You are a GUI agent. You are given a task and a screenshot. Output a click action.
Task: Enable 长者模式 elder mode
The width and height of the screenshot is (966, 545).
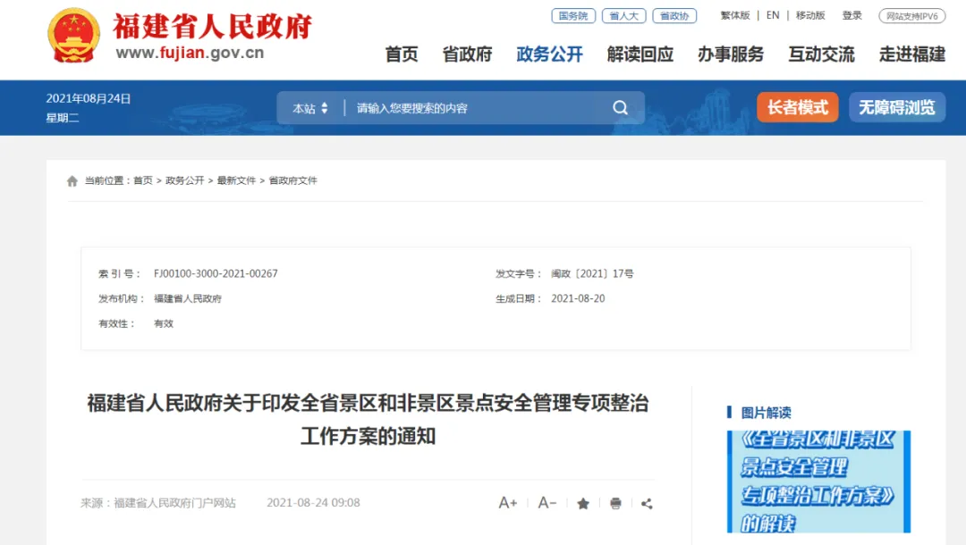tap(797, 107)
